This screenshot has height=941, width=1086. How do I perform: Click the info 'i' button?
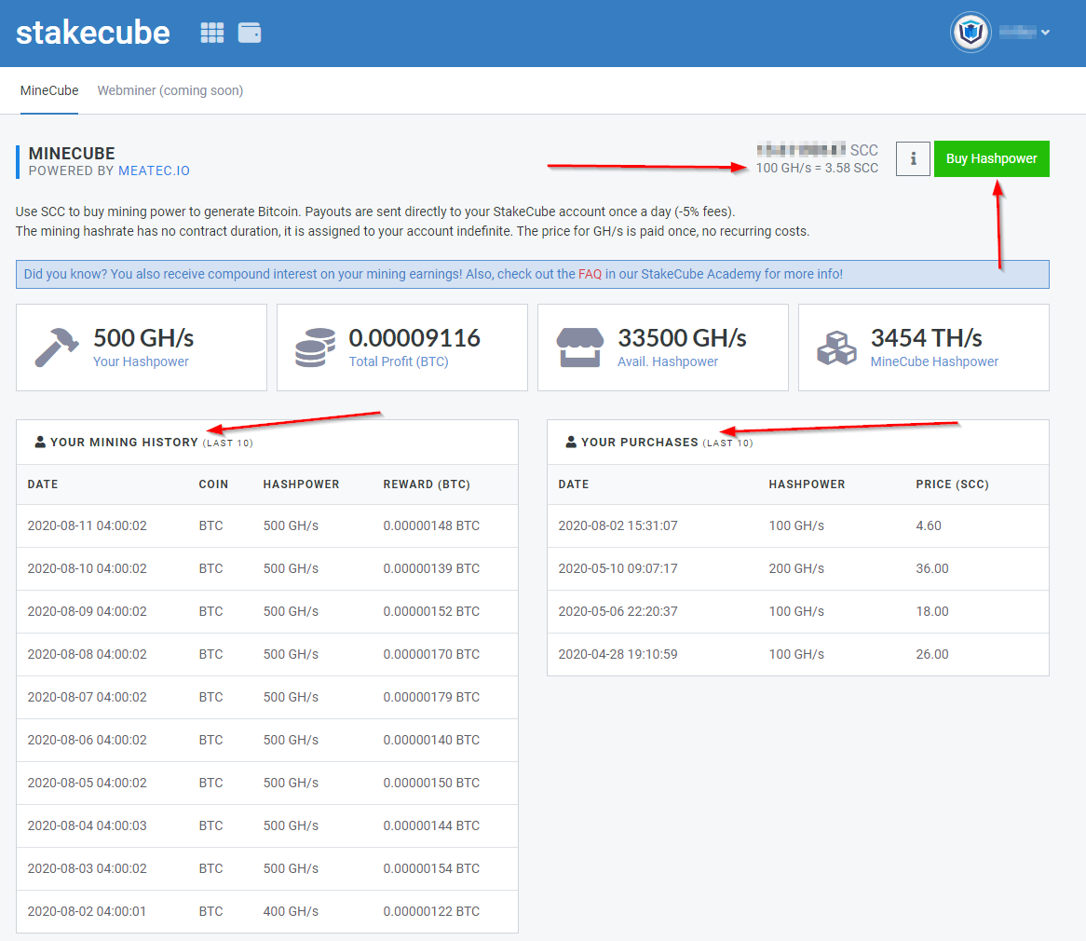coord(913,158)
